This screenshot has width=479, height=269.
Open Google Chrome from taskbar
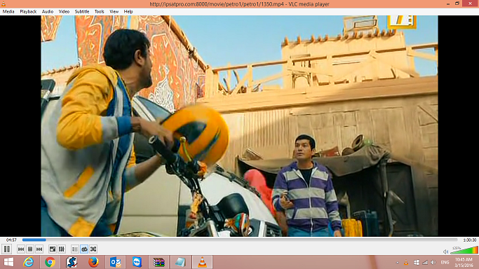[x=50, y=262]
